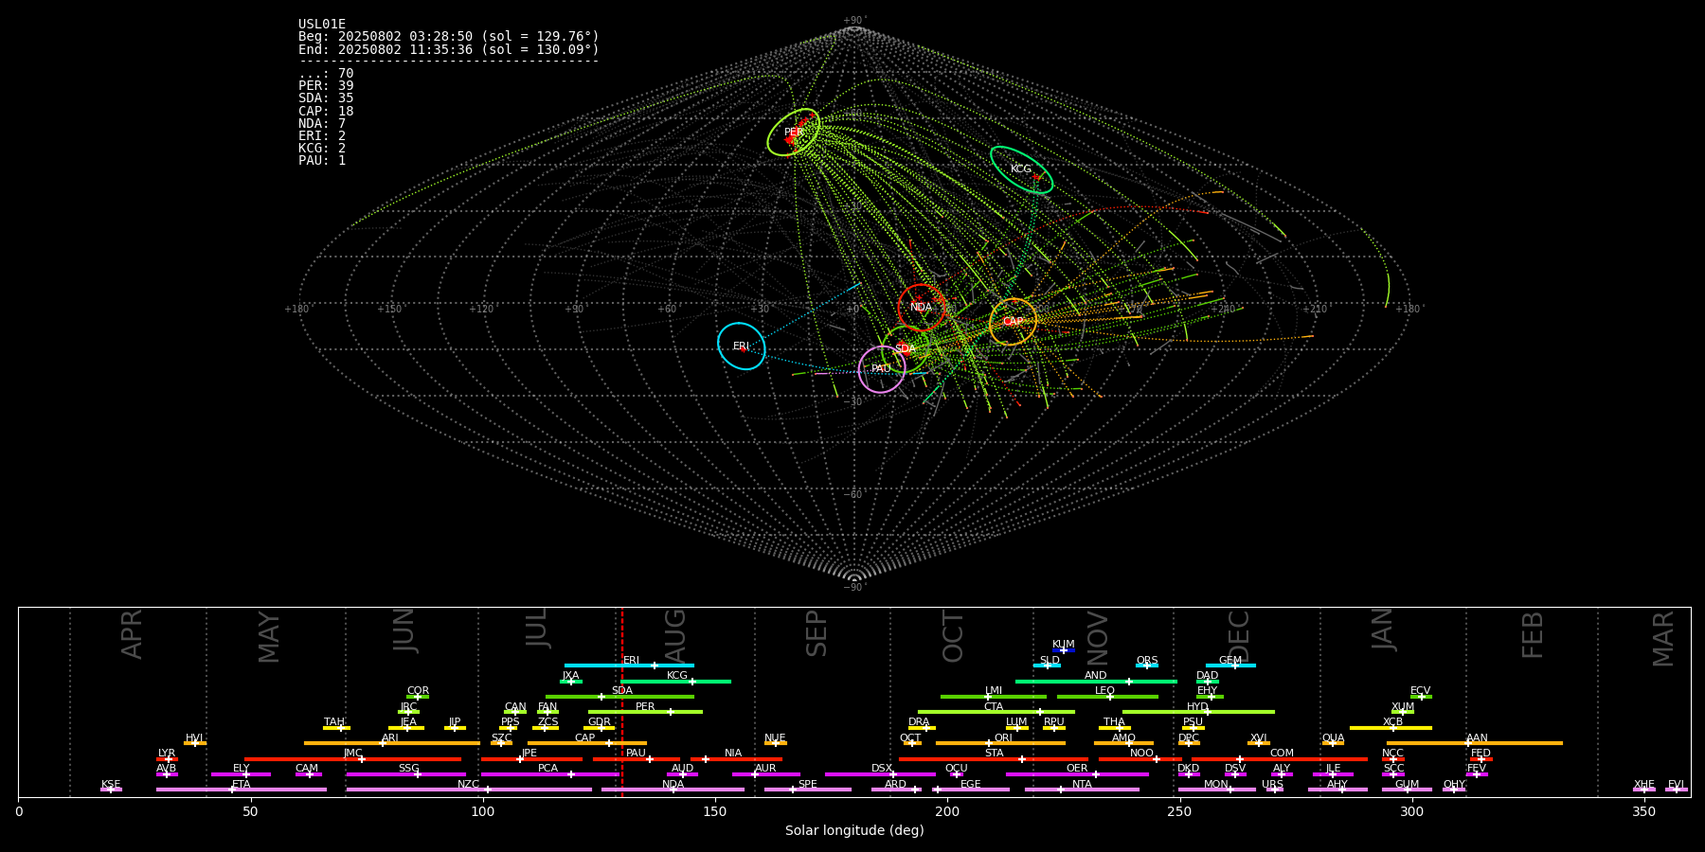Viewport: 1705px width, 852px height.
Task: Select the orange CAP radiant circle on map
Action: 1013,322
